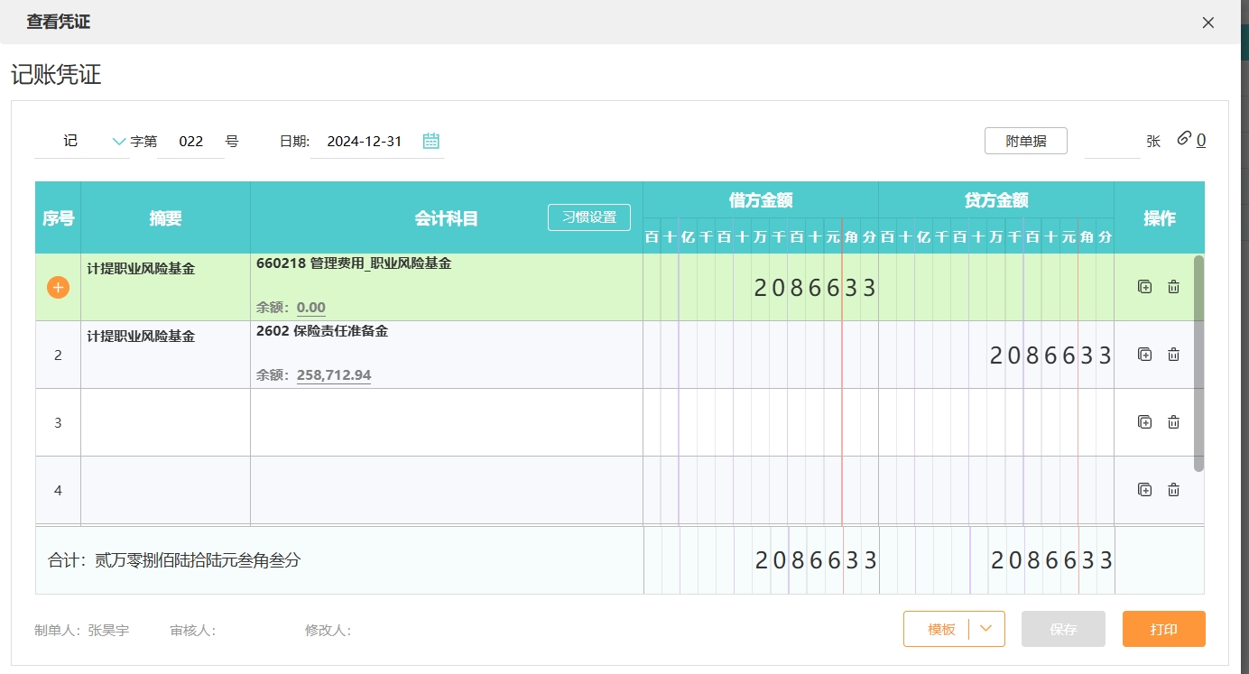Image resolution: width=1249 pixels, height=674 pixels.
Task: Delete row 1 with the trash icon
Action: pos(1173,287)
